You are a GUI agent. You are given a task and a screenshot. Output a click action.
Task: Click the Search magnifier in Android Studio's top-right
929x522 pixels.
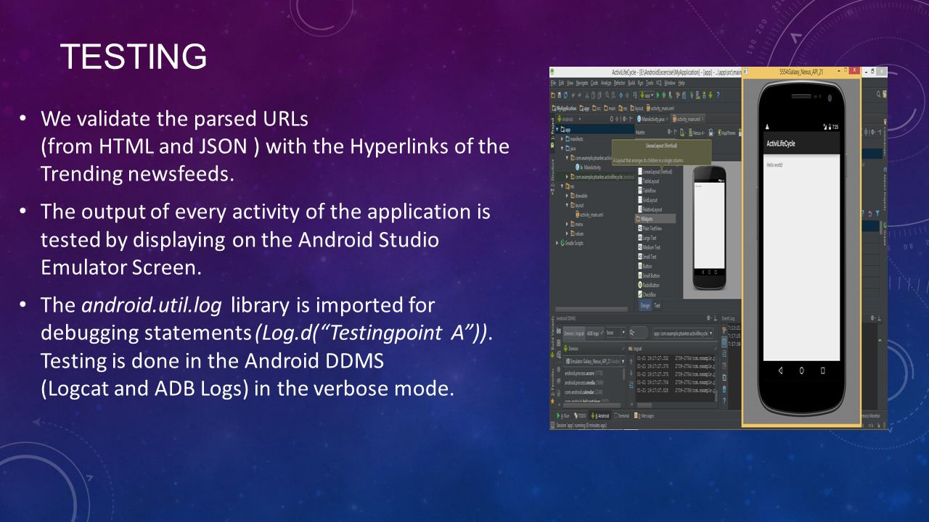878,95
